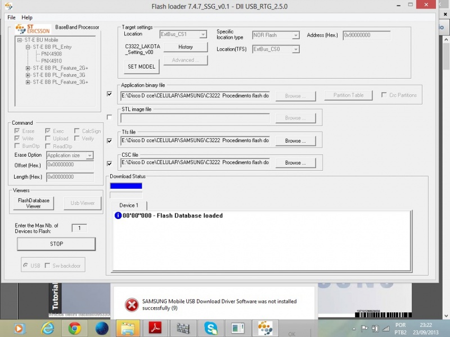450x337 pixels.
Task: Click the STOP button
Action: pyautogui.click(x=56, y=244)
